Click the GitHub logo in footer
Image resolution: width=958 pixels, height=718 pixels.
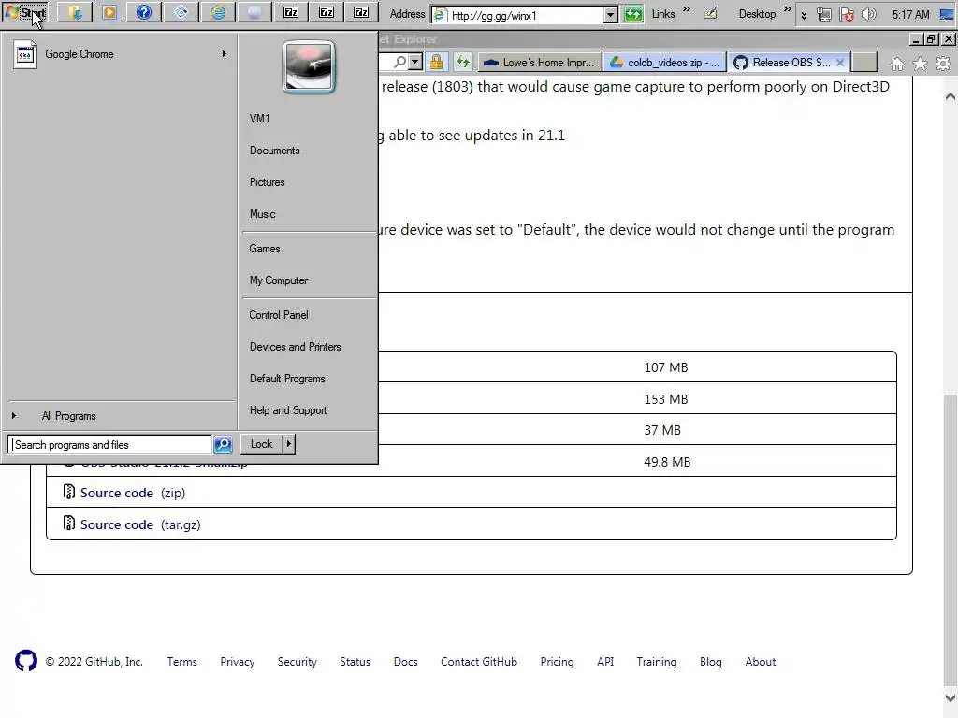26,661
